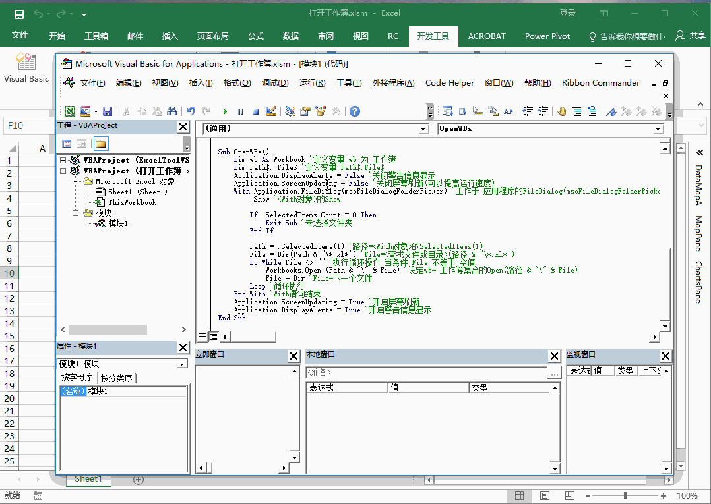The width and height of the screenshot is (711, 504).
Task: Click the Save floppy disk icon
Action: tap(108, 111)
